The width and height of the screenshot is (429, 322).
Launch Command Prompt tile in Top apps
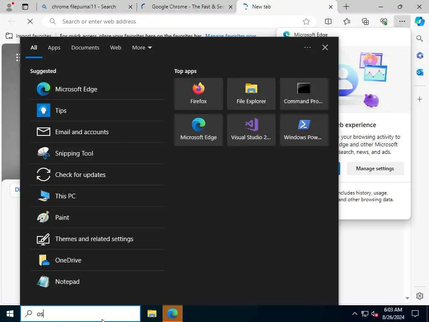coord(304,94)
